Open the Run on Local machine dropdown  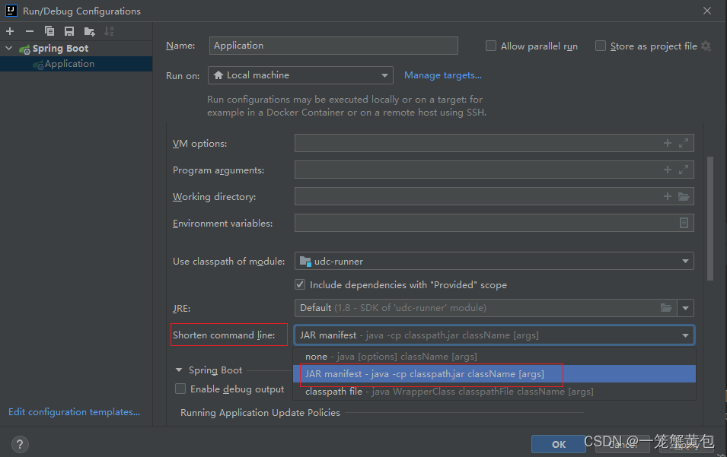coord(301,75)
